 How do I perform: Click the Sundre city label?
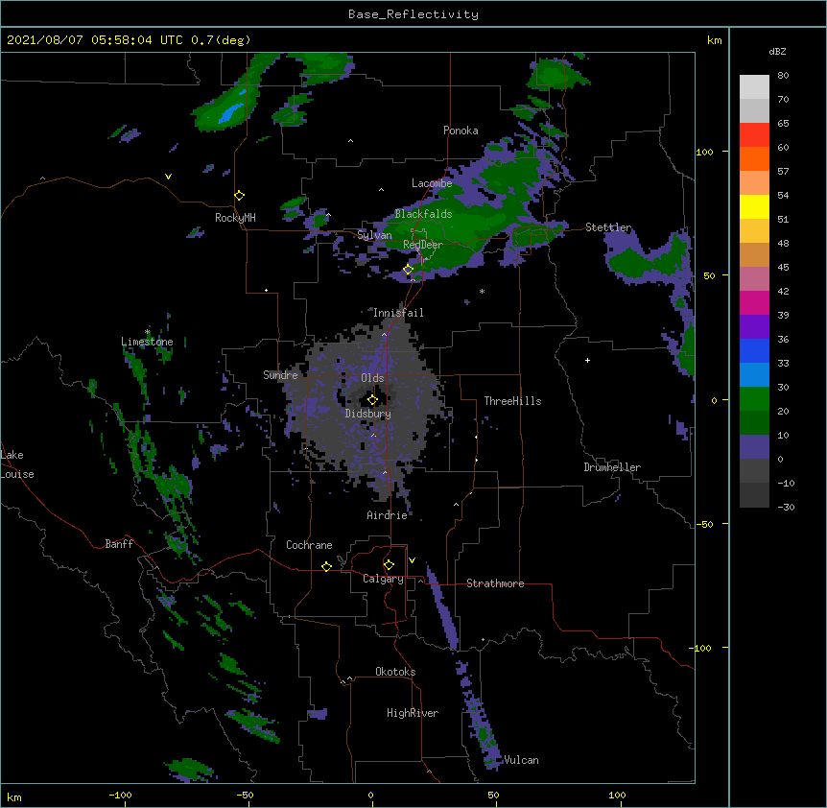(x=280, y=375)
